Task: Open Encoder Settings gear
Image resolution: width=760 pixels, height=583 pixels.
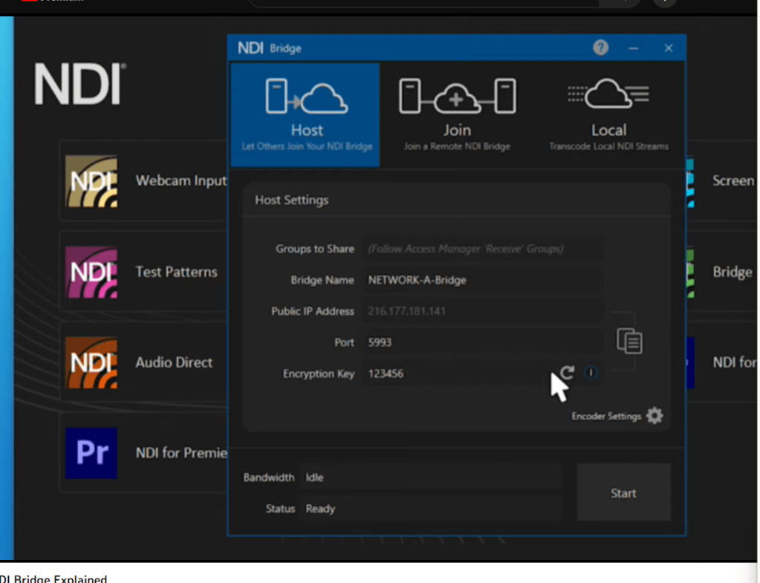Action: coord(655,416)
